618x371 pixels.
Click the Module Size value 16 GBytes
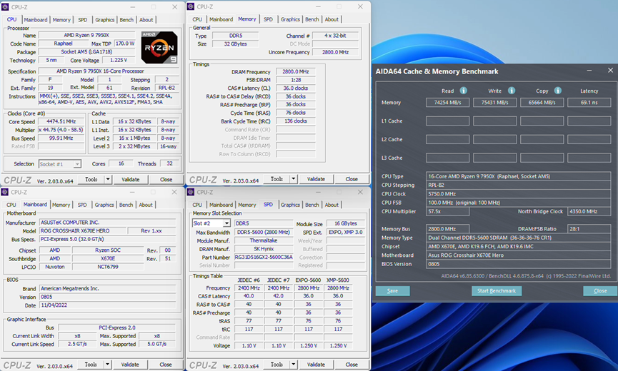coord(346,223)
